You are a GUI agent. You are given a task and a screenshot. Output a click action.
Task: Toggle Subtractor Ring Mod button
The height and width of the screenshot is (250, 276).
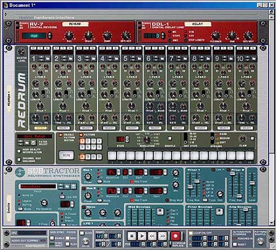point(167,200)
